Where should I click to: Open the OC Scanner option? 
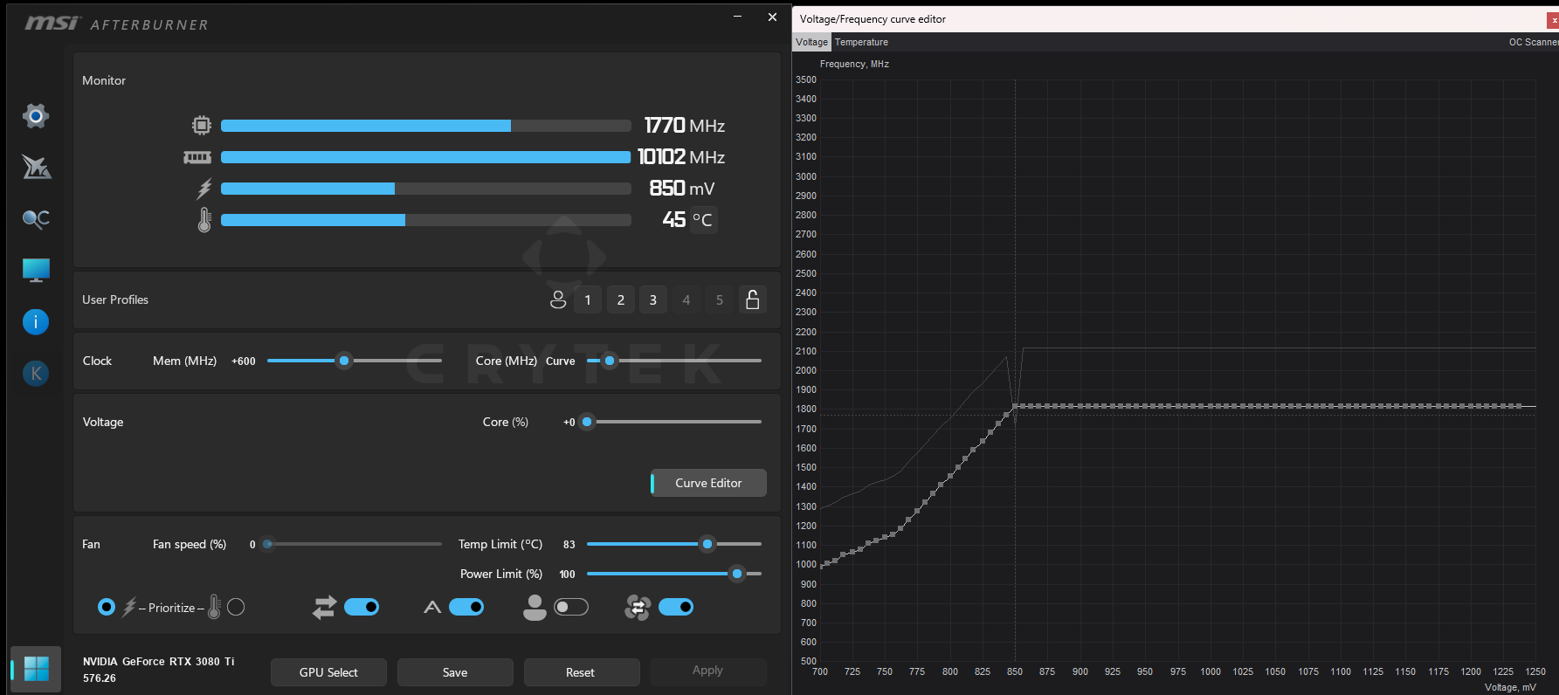(1533, 42)
